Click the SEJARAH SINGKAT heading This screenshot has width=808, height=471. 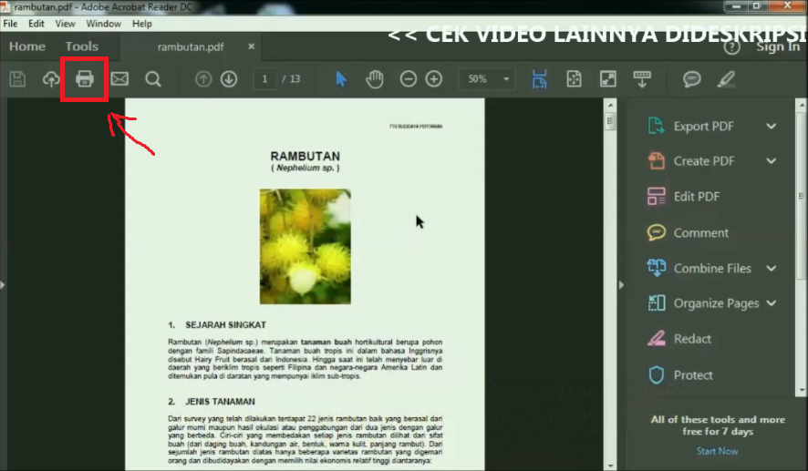[x=225, y=325]
